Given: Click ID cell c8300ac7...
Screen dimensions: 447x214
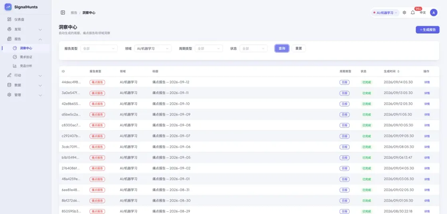Looking at the screenshot, I should 71,125.
